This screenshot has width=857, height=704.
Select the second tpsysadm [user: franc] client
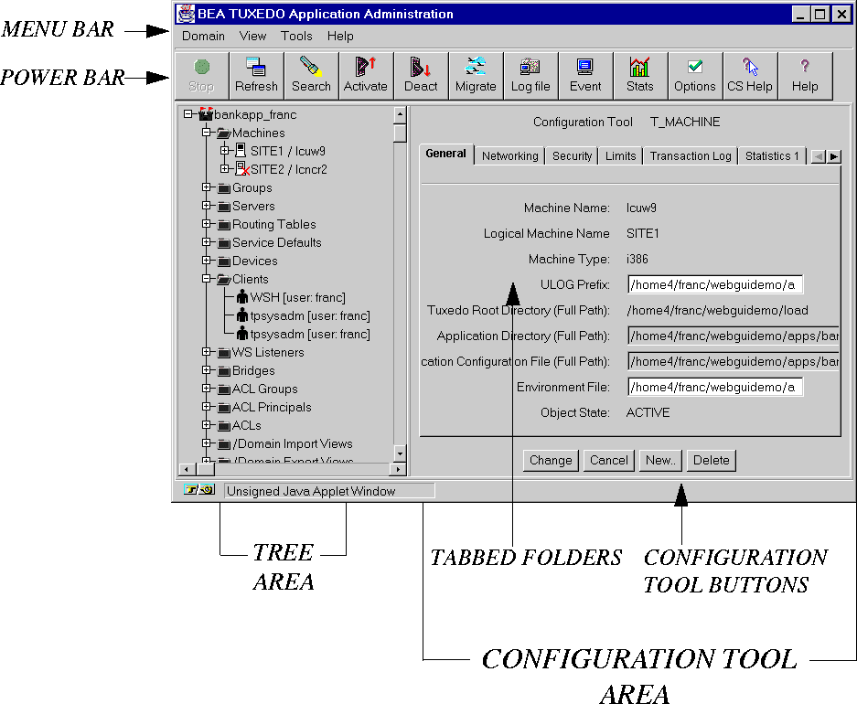[304, 335]
